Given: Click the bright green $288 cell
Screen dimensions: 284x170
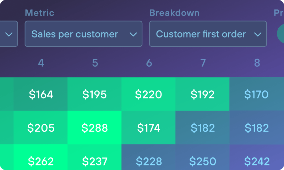Looking at the screenshot, I should tap(94, 128).
